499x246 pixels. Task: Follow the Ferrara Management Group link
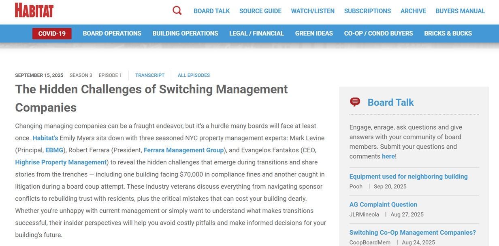pyautogui.click(x=183, y=150)
